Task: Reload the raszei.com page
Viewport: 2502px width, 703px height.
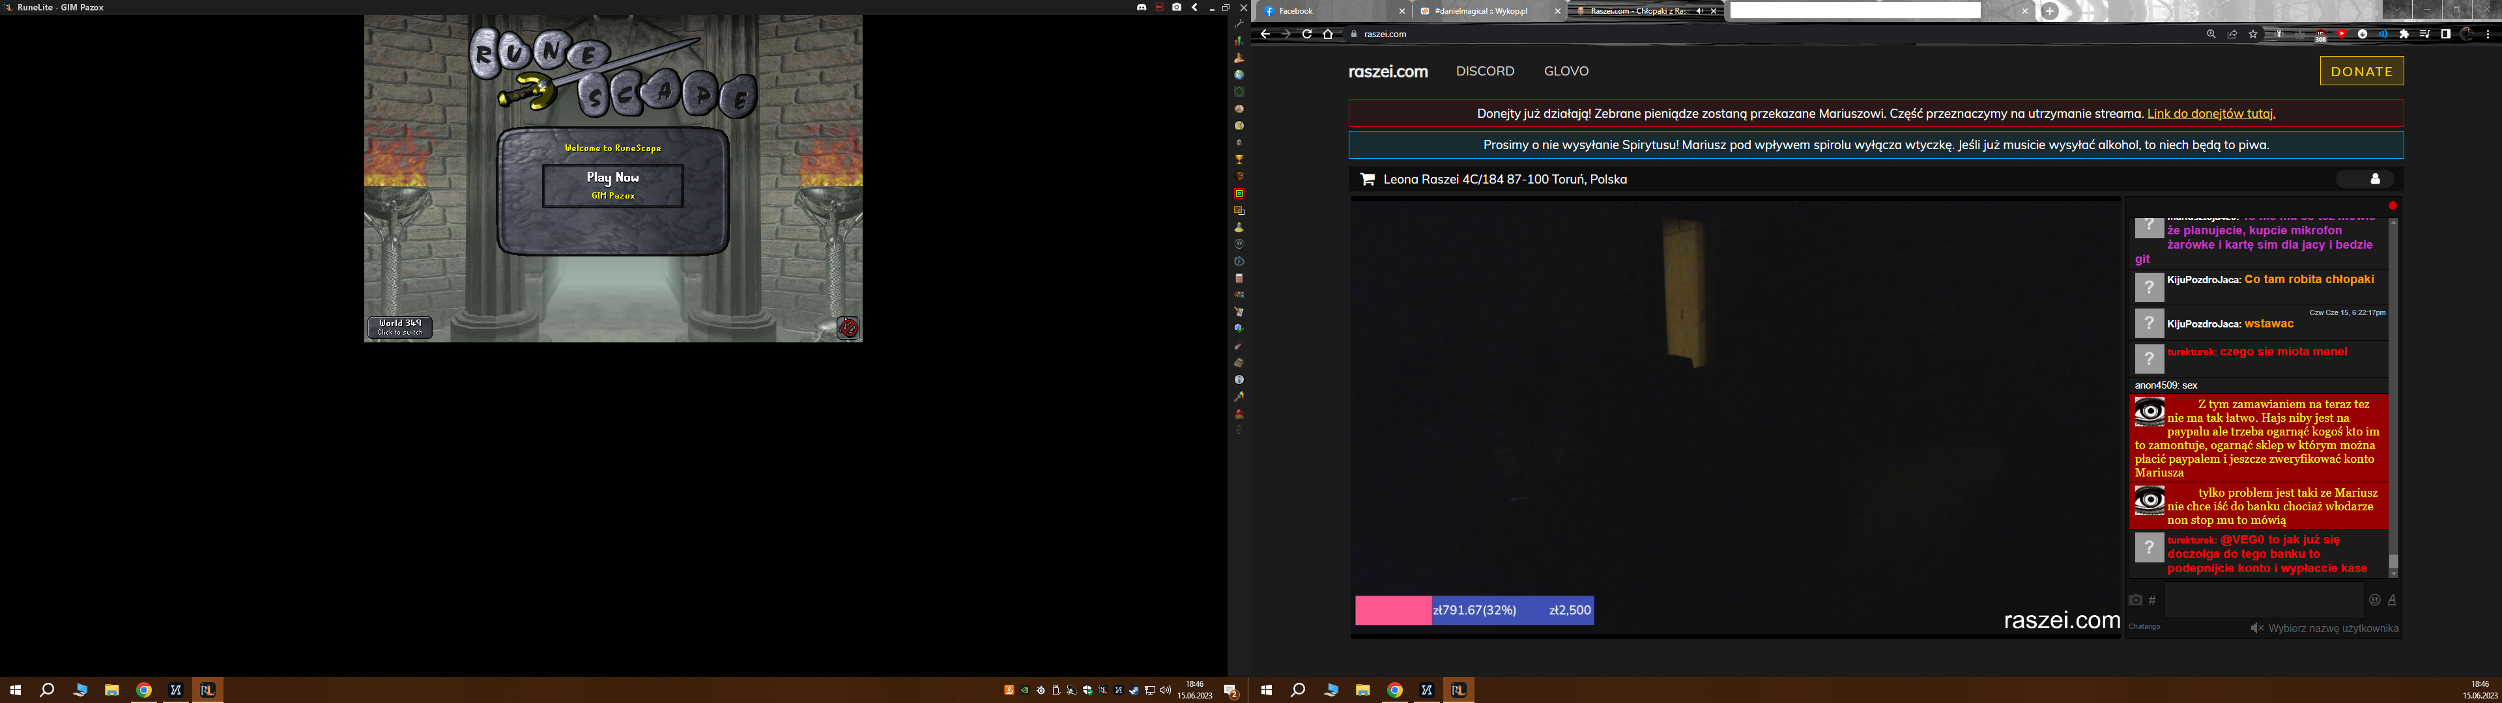Action: pyautogui.click(x=1307, y=34)
